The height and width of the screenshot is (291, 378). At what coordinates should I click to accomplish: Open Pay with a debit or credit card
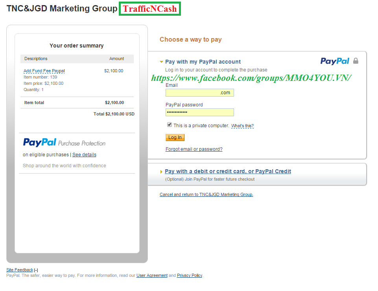pyautogui.click(x=228, y=171)
